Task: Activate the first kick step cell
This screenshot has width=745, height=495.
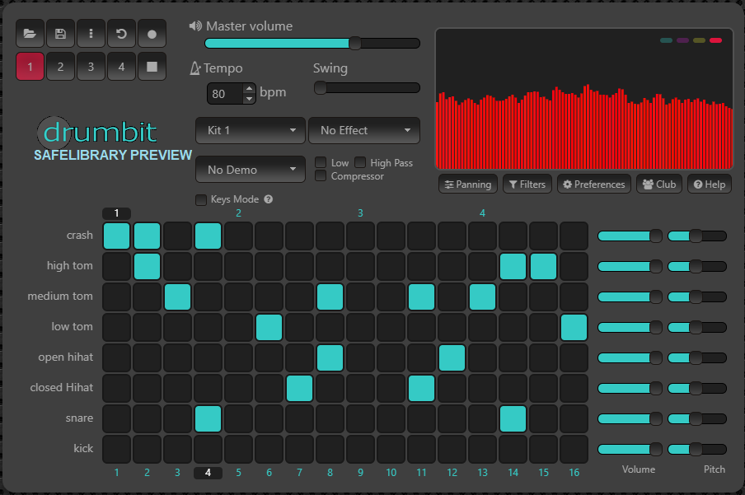Action: tap(116, 449)
